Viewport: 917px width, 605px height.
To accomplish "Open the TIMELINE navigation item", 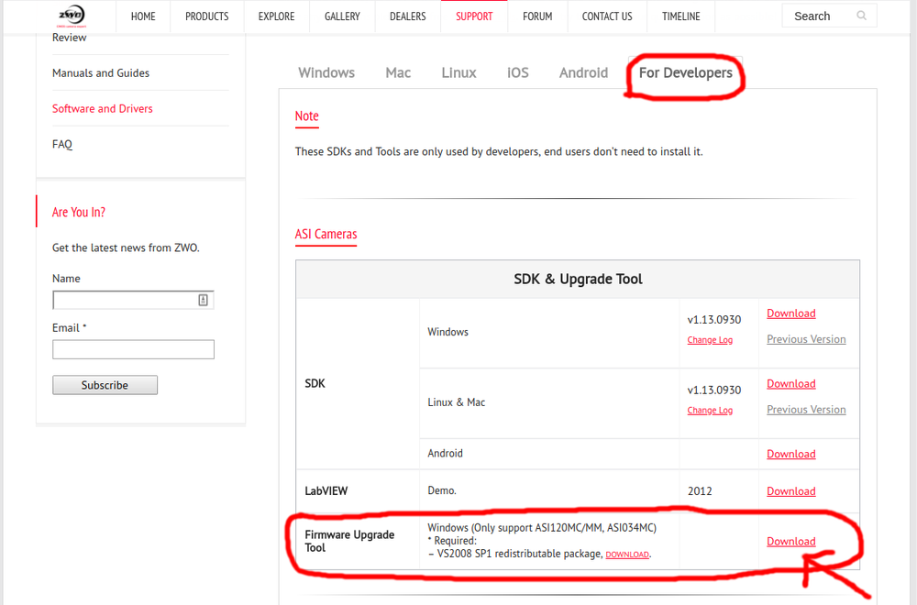I will tap(680, 16).
